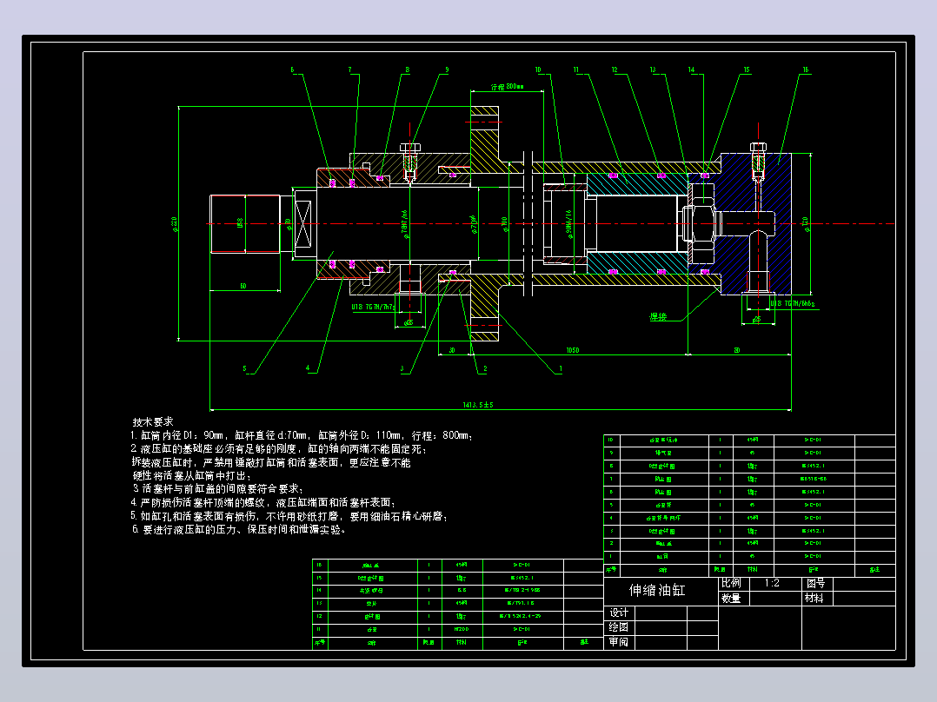Click the '审阅' cell in title block

pyautogui.click(x=619, y=642)
